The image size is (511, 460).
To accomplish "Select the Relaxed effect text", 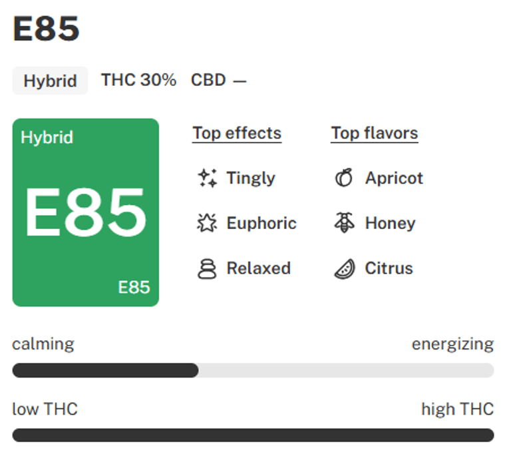I will (x=259, y=269).
